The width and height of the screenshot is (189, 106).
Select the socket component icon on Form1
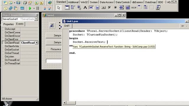coord(52,26)
